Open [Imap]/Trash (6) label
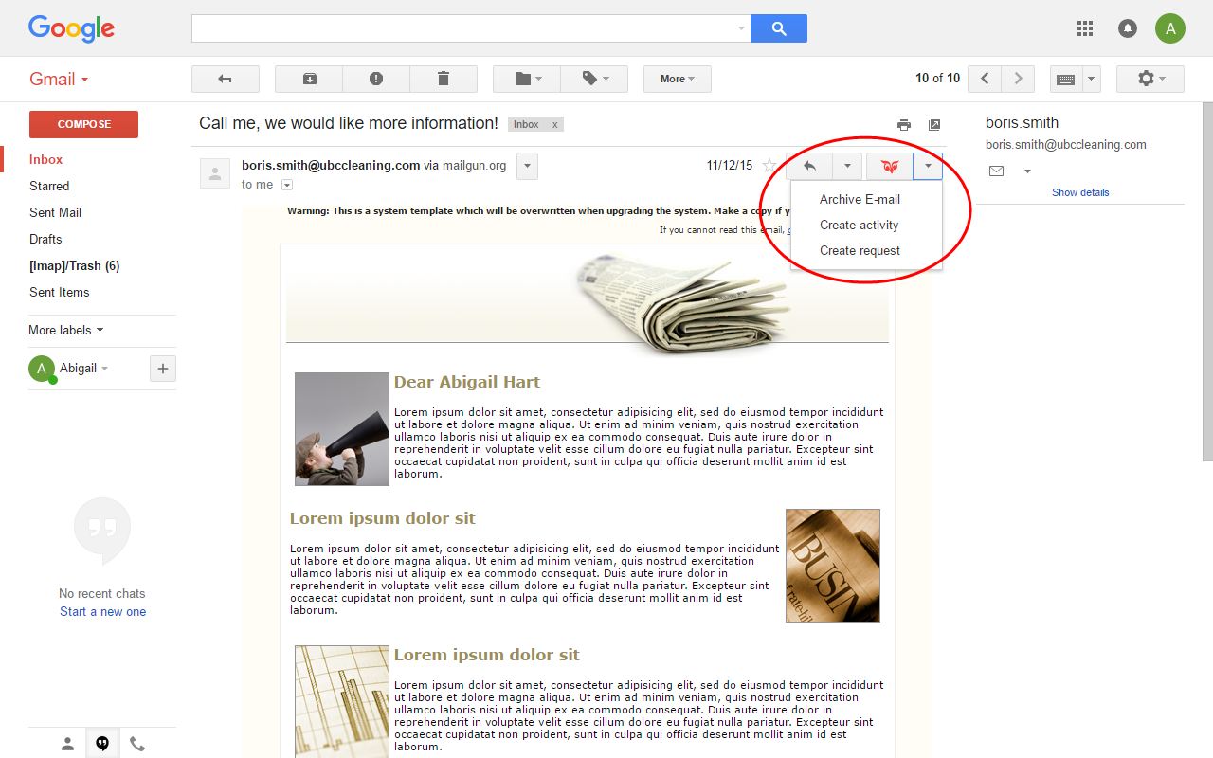Viewport: 1213px width, 758px height. pos(74,265)
